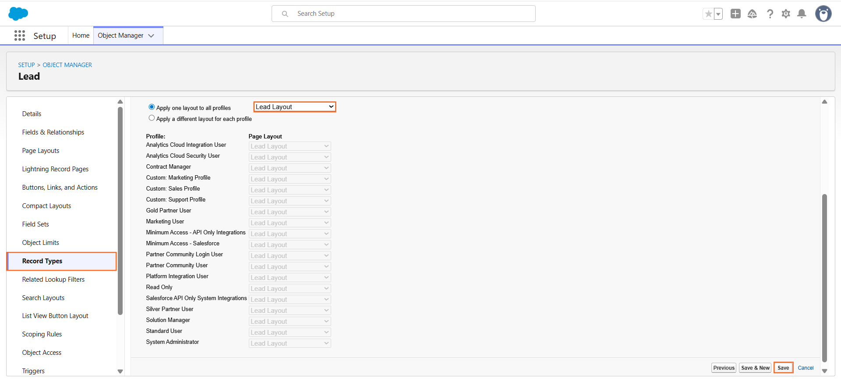Switch to the Object Manager tab

click(x=120, y=35)
